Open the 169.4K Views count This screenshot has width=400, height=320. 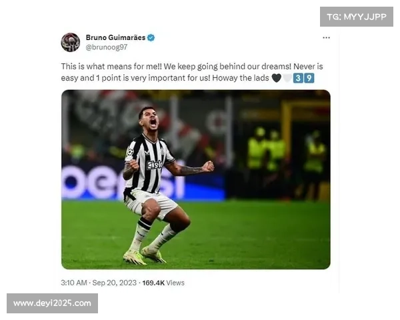tap(163, 283)
